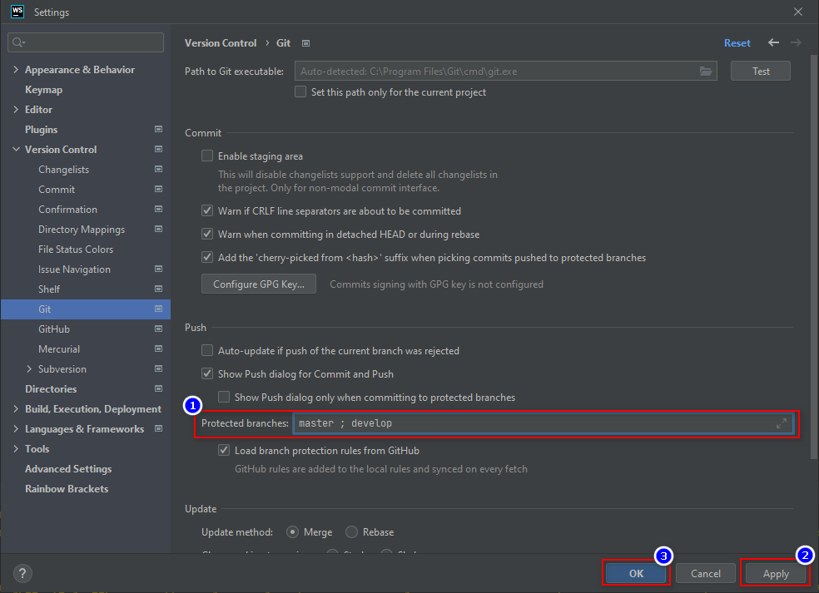Click project icon next to Directory Mappings
Image resolution: width=819 pixels, height=593 pixels.
pyautogui.click(x=159, y=229)
